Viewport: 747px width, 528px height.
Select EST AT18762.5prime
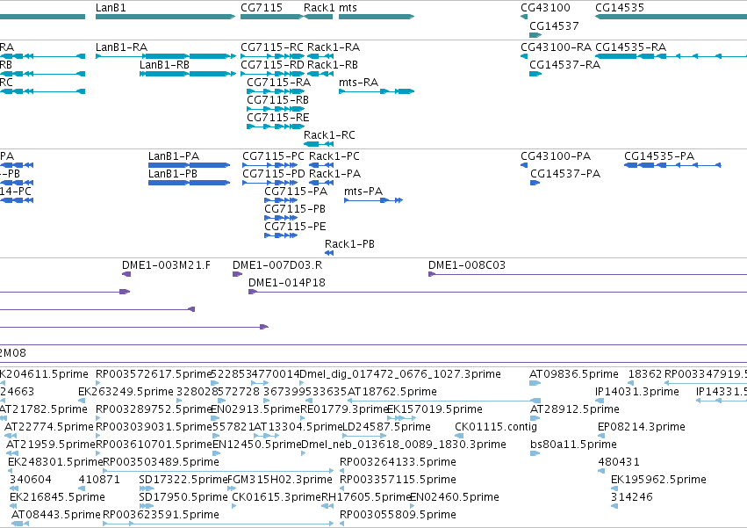click(x=444, y=401)
